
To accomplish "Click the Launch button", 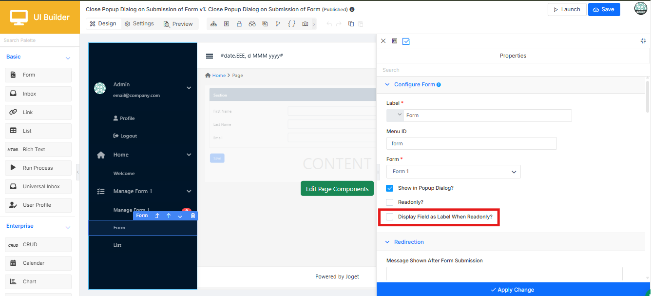I will [567, 9].
